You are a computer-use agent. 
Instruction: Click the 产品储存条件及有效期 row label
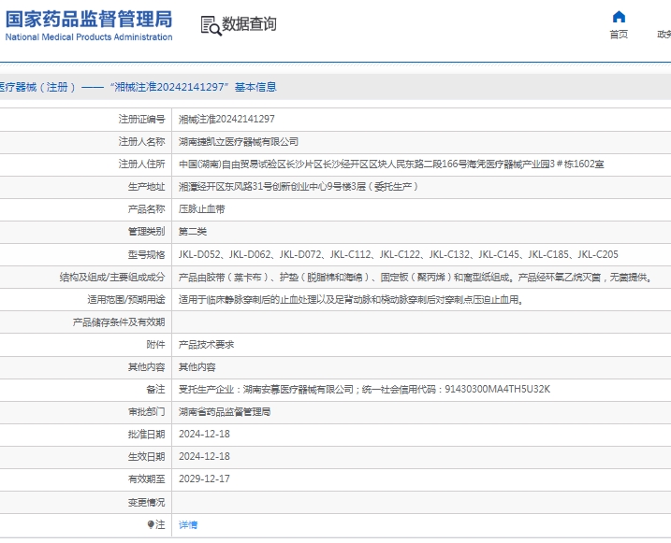coord(119,322)
